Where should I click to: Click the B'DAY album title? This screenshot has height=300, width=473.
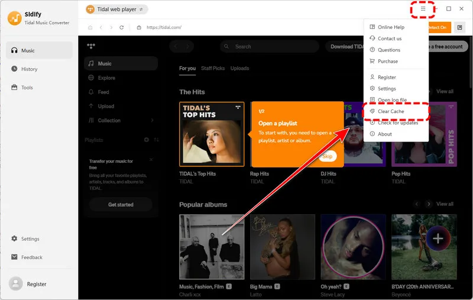pyautogui.click(x=423, y=287)
